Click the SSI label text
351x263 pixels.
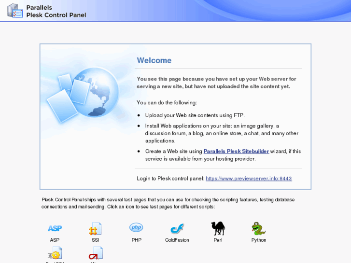[x=96, y=240]
